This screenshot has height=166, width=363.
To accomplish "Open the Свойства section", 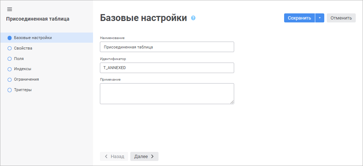I will (23, 48).
